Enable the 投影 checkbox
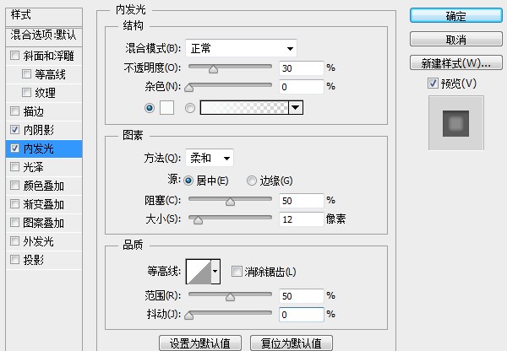507x351 pixels. tap(14, 259)
